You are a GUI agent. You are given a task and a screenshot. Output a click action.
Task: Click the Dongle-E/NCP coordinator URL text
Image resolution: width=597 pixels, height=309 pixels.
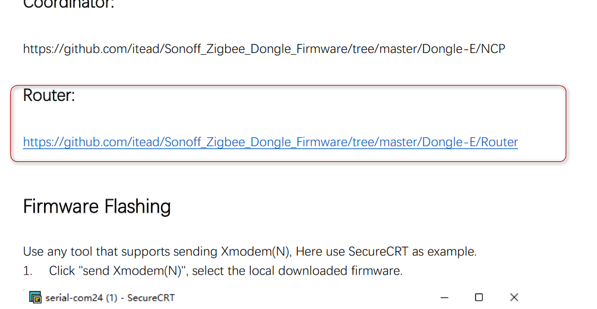pyautogui.click(x=264, y=49)
